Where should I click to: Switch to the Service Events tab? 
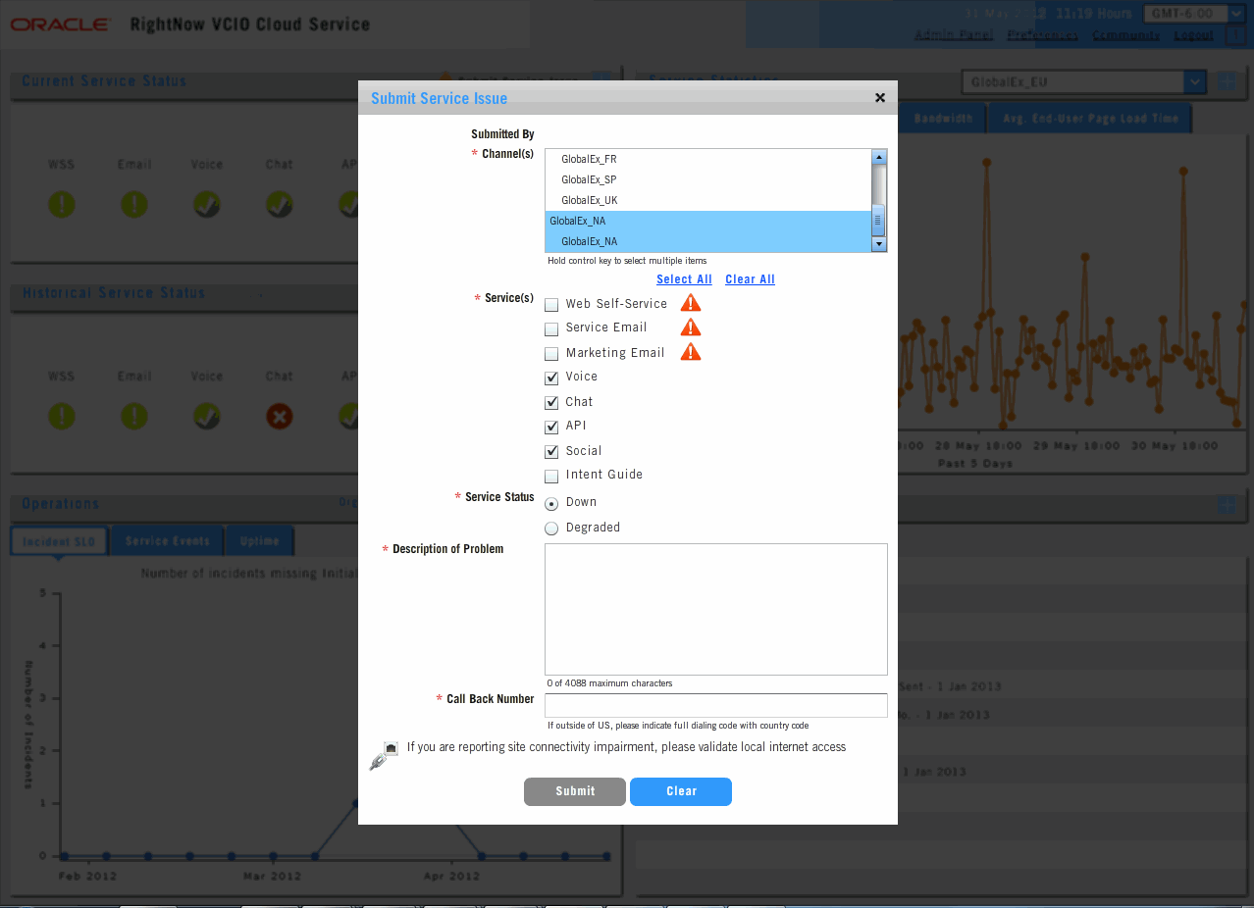coord(168,541)
